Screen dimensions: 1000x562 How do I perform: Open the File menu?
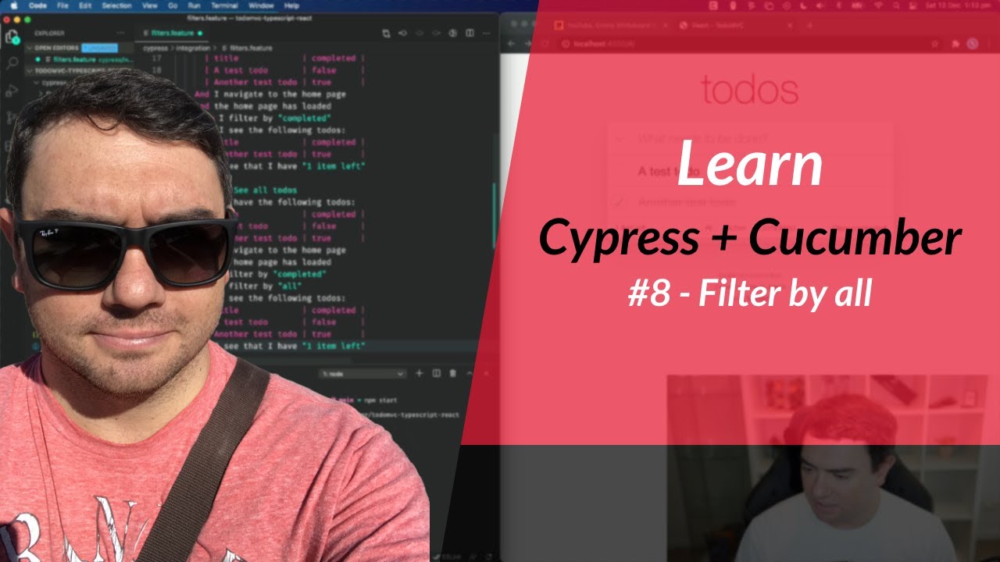click(62, 5)
